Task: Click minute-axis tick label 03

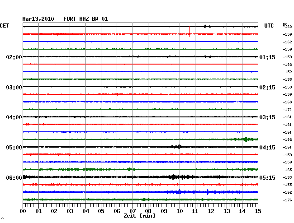Action: [70, 211]
